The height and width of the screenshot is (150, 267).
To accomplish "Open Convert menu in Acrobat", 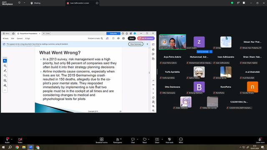I will coord(20,38).
